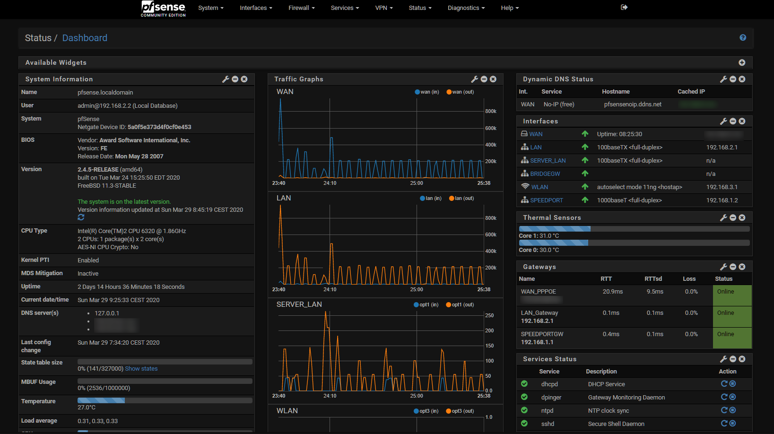This screenshot has width=774, height=434.
Task: Restart the dhcpd service
Action: point(724,384)
